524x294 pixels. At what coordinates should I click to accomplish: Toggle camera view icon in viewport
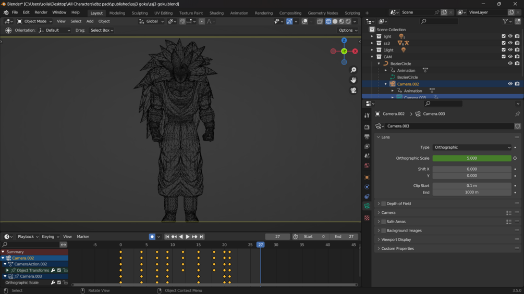[354, 91]
